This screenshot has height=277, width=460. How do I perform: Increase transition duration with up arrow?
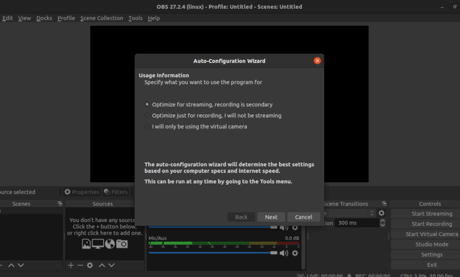pos(383,221)
